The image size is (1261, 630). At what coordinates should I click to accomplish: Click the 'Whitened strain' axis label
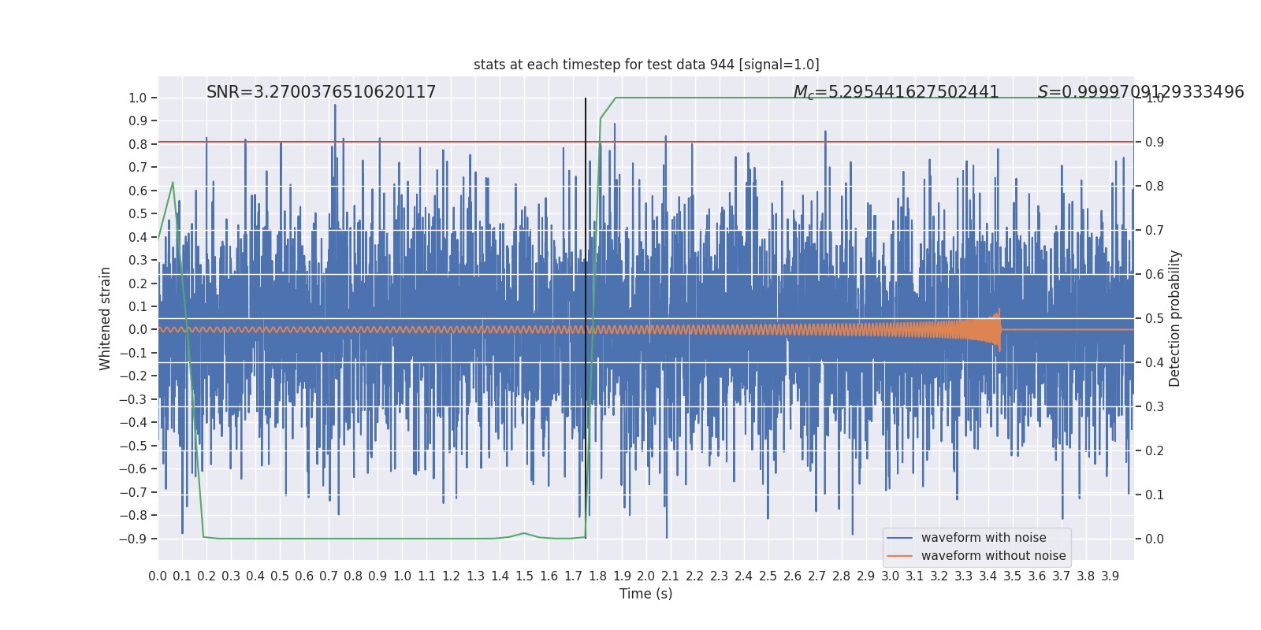pos(105,318)
